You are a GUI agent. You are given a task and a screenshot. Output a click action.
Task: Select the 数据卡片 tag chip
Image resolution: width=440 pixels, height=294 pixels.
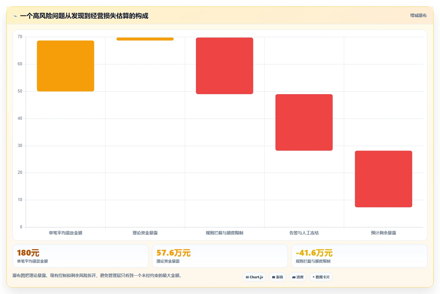click(321, 277)
